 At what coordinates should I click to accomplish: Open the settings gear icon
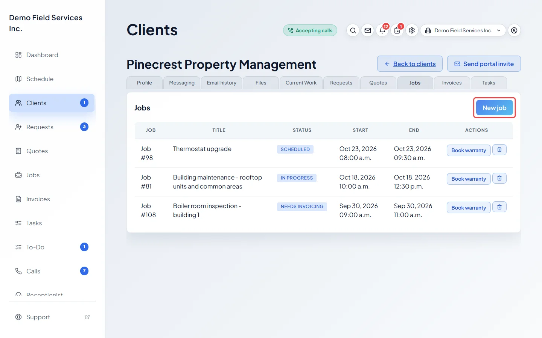click(412, 30)
